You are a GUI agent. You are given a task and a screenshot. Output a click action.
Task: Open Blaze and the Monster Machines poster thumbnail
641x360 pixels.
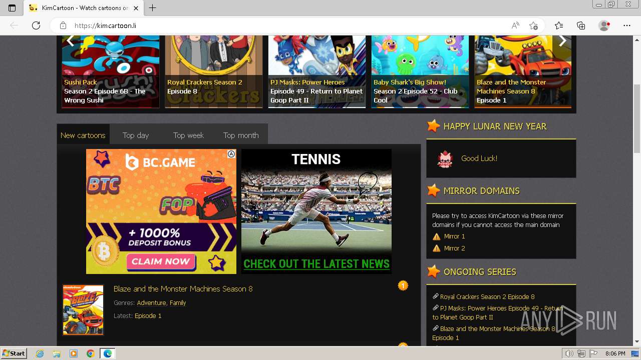[83, 309]
